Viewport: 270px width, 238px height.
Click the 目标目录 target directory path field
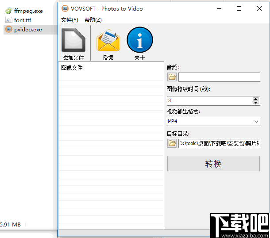point(219,143)
